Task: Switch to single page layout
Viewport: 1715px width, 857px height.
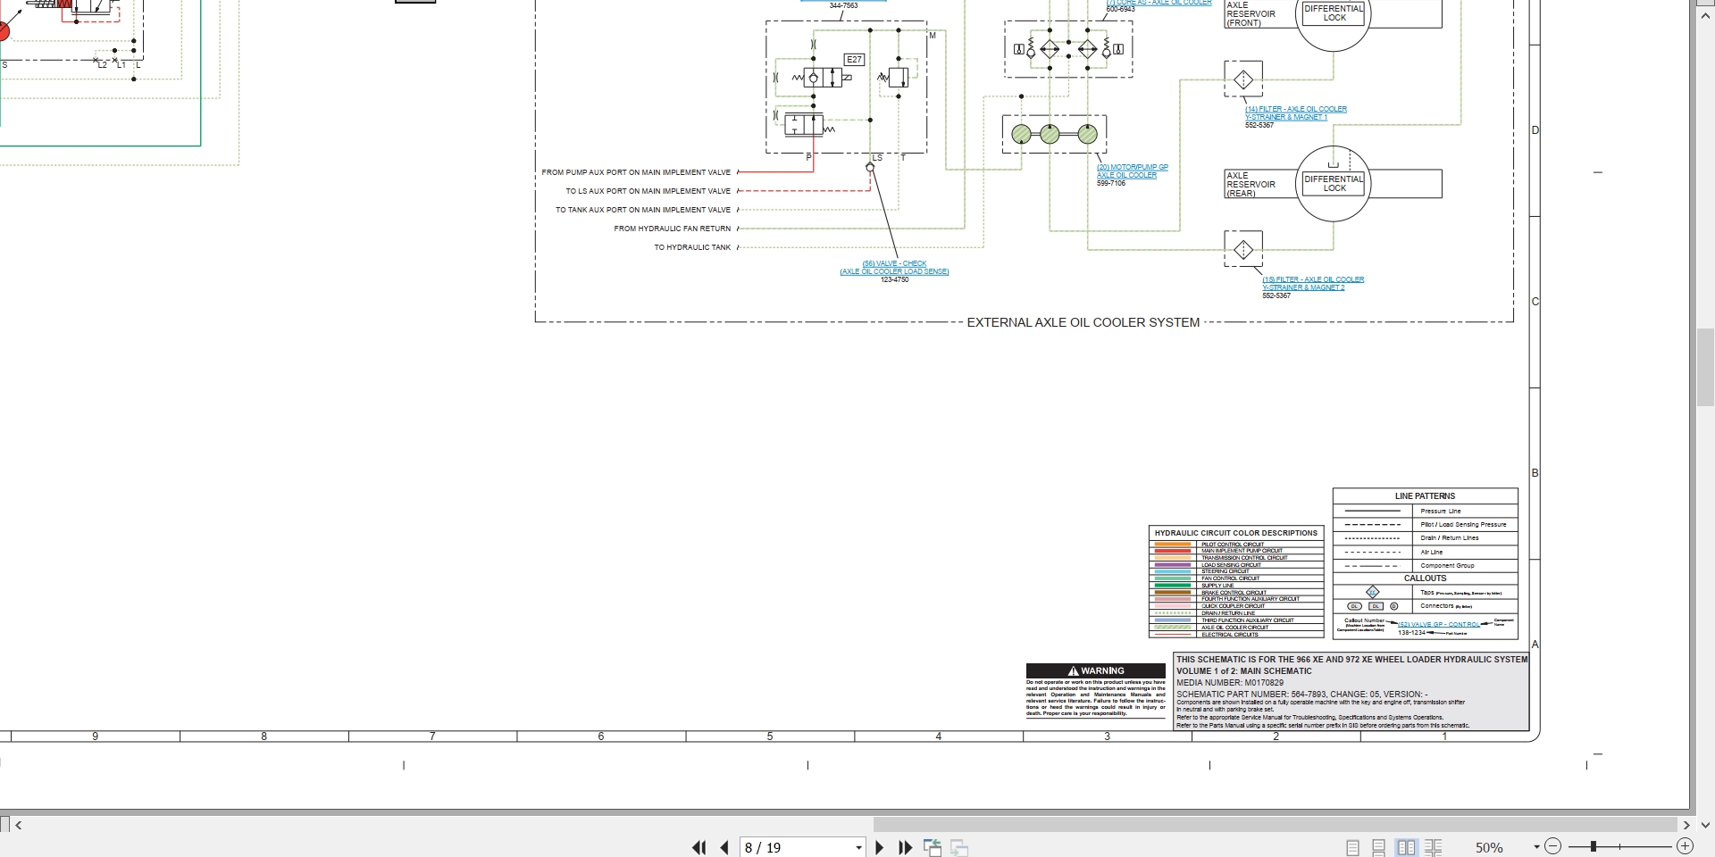Action: pyautogui.click(x=1352, y=847)
